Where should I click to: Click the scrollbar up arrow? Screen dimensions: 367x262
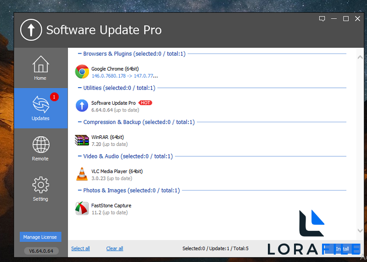click(360, 57)
